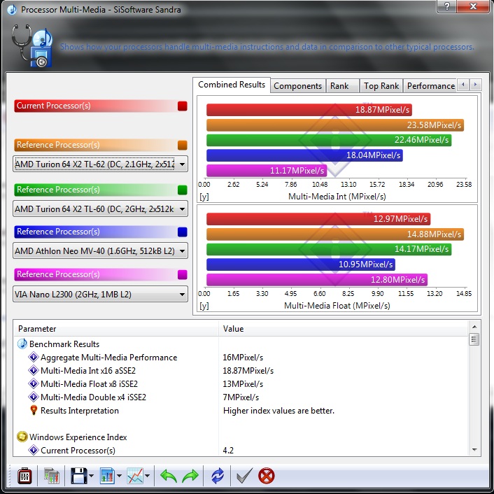Viewport: 494px width, 494px height.
Task: Click the Options equalizer icon in bottom toolbar
Action: [24, 477]
